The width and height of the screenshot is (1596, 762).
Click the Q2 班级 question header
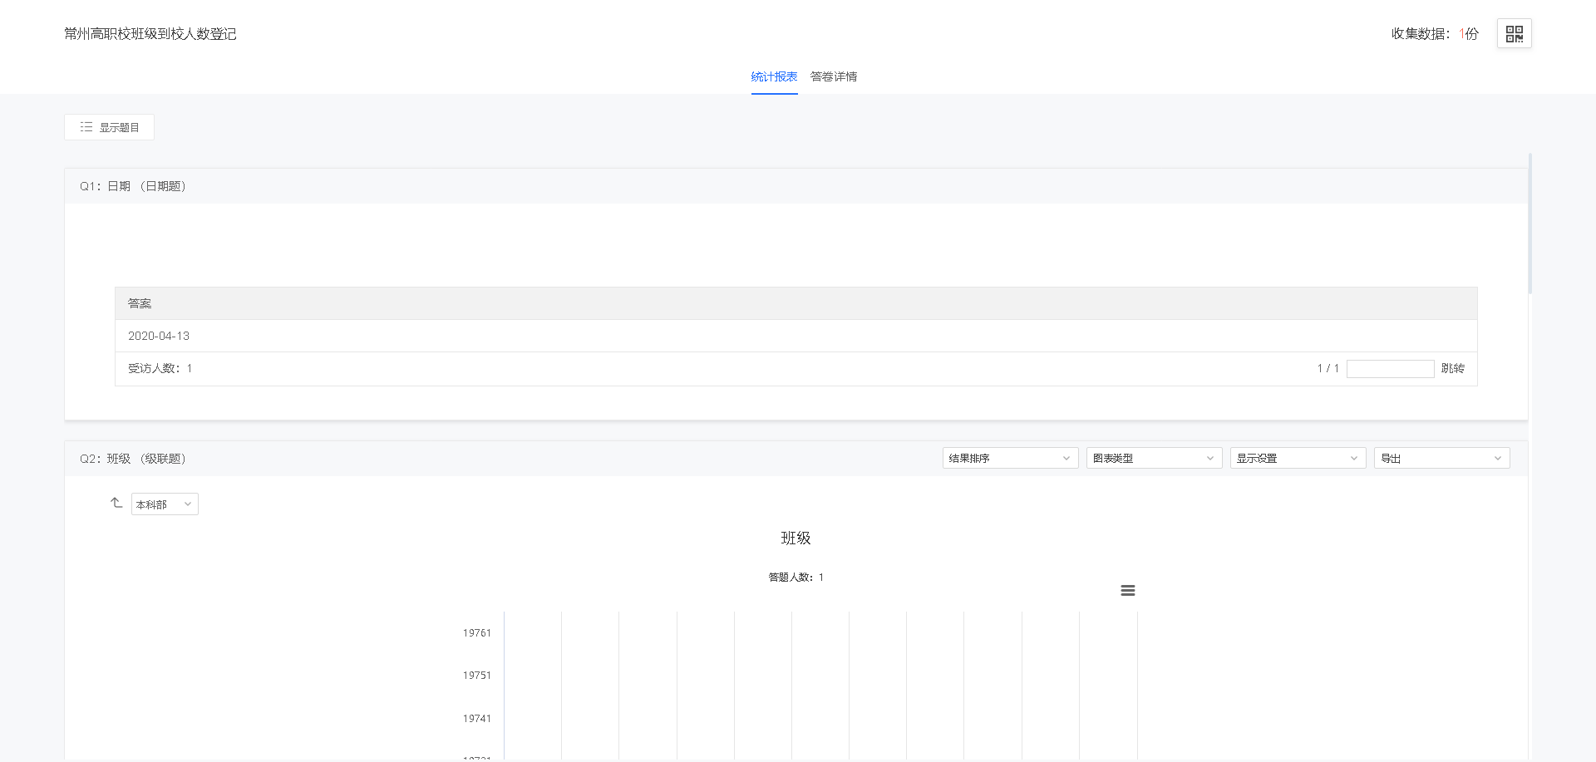133,459
